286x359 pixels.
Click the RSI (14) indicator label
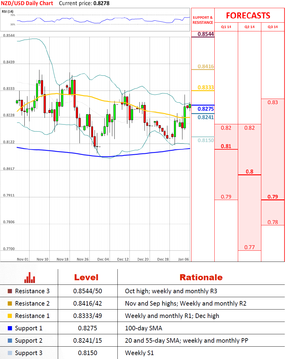(8, 11)
